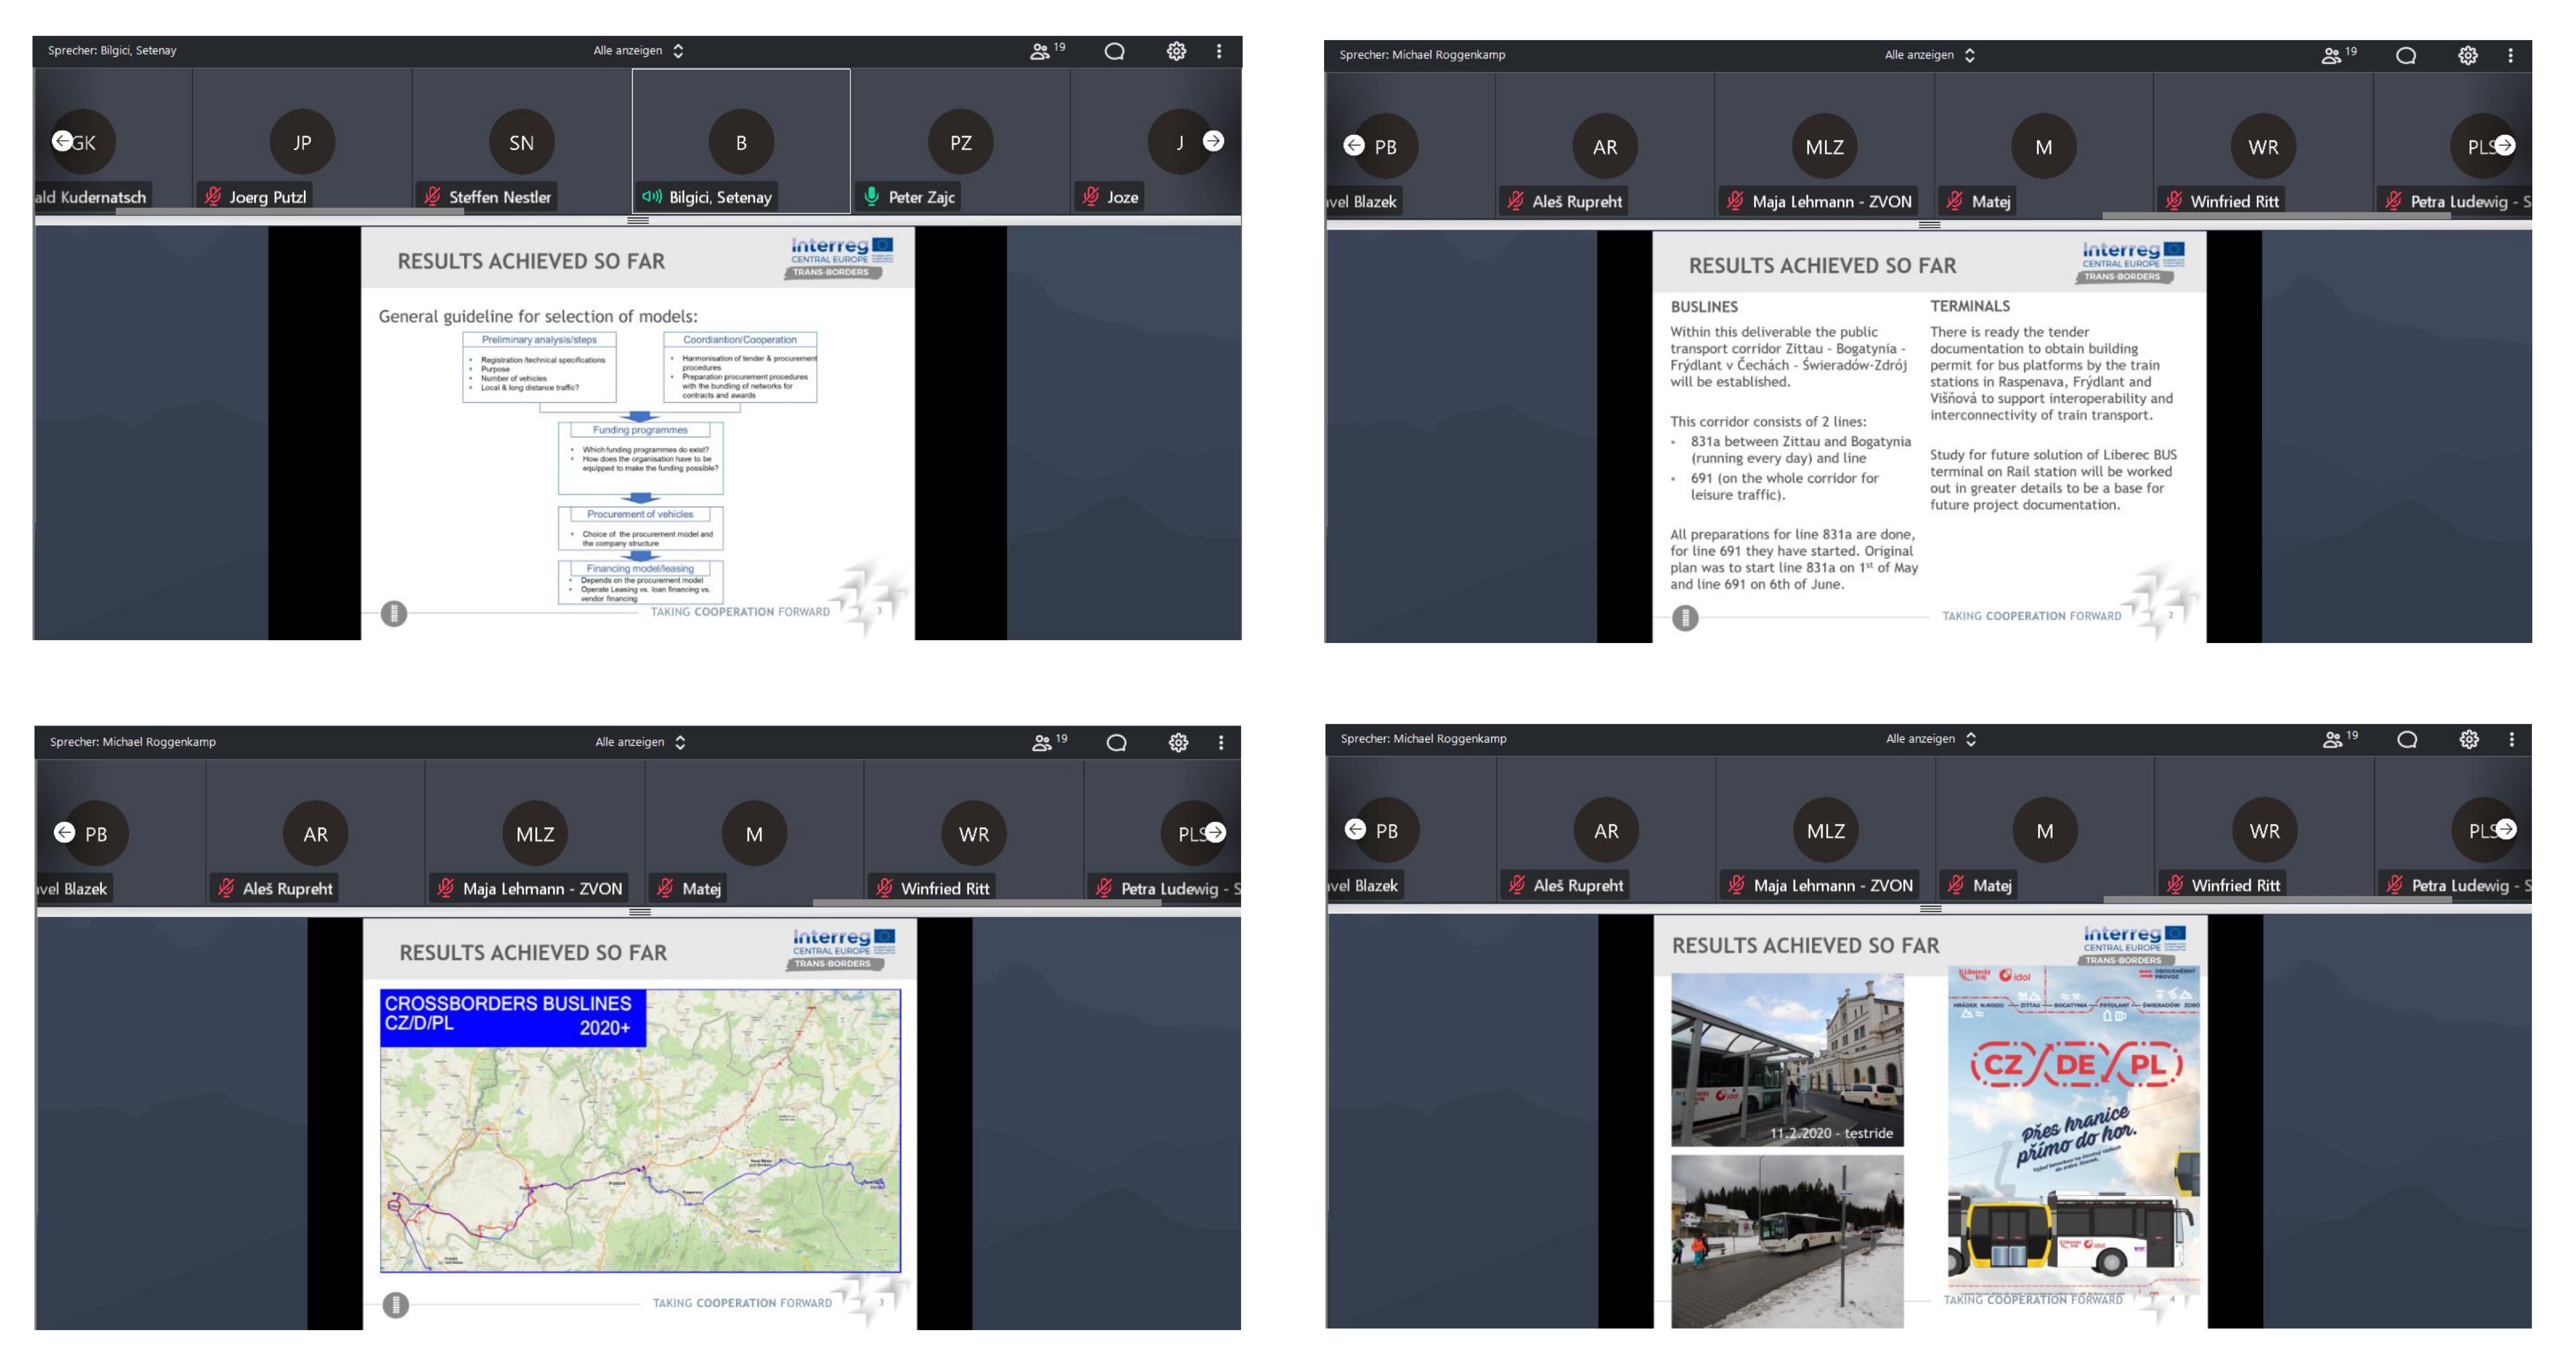Image resolution: width=2576 pixels, height=1363 pixels.
Task: Toggle Maja Lehmann muted mic in the BUSLINES/TERMINALS window
Action: tap(1735, 201)
